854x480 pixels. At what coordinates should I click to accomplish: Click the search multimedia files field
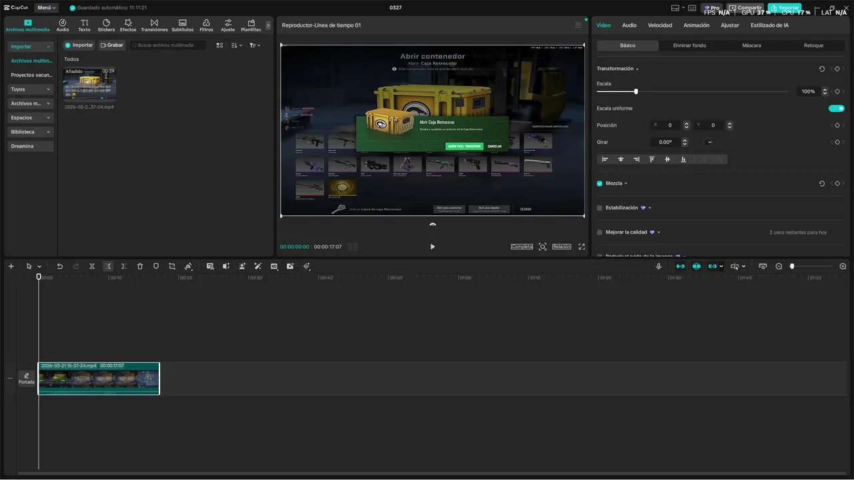168,45
